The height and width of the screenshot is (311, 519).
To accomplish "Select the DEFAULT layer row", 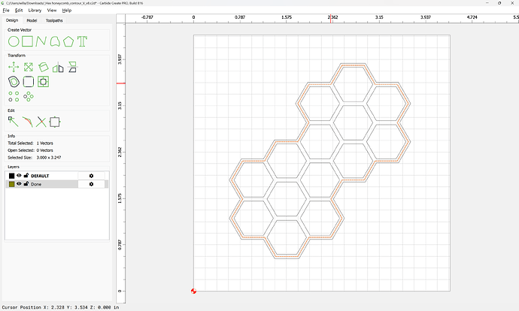I will pos(57,176).
